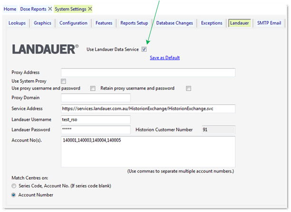Open the Reports Setup tab
The image size is (291, 212).
[134, 23]
